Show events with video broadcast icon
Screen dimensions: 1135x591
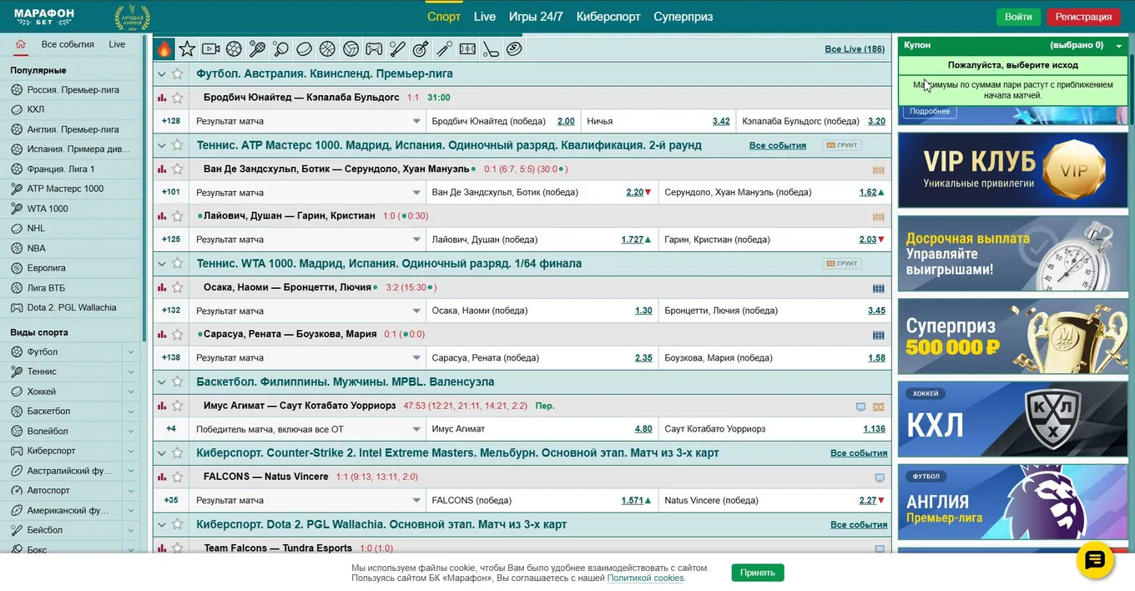tap(211, 49)
